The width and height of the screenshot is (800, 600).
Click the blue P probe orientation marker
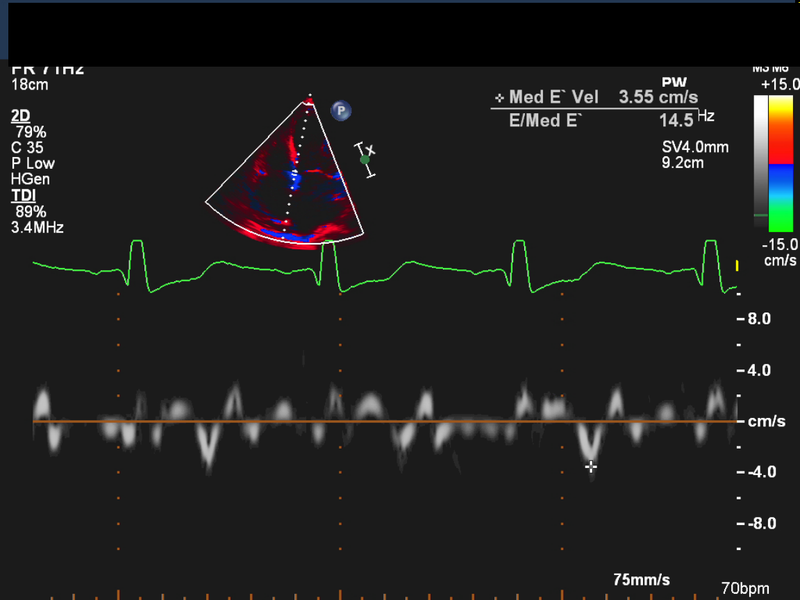click(341, 110)
